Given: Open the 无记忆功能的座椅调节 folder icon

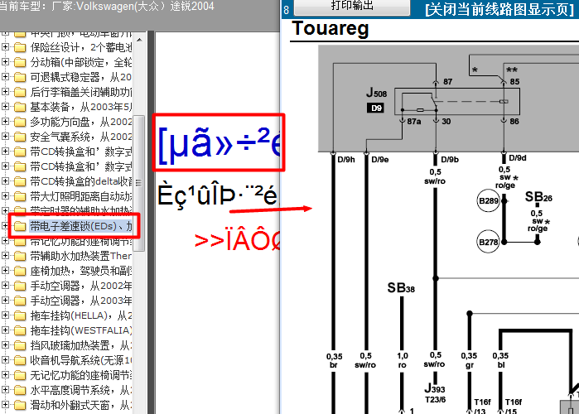Looking at the screenshot, I should click(x=20, y=375).
